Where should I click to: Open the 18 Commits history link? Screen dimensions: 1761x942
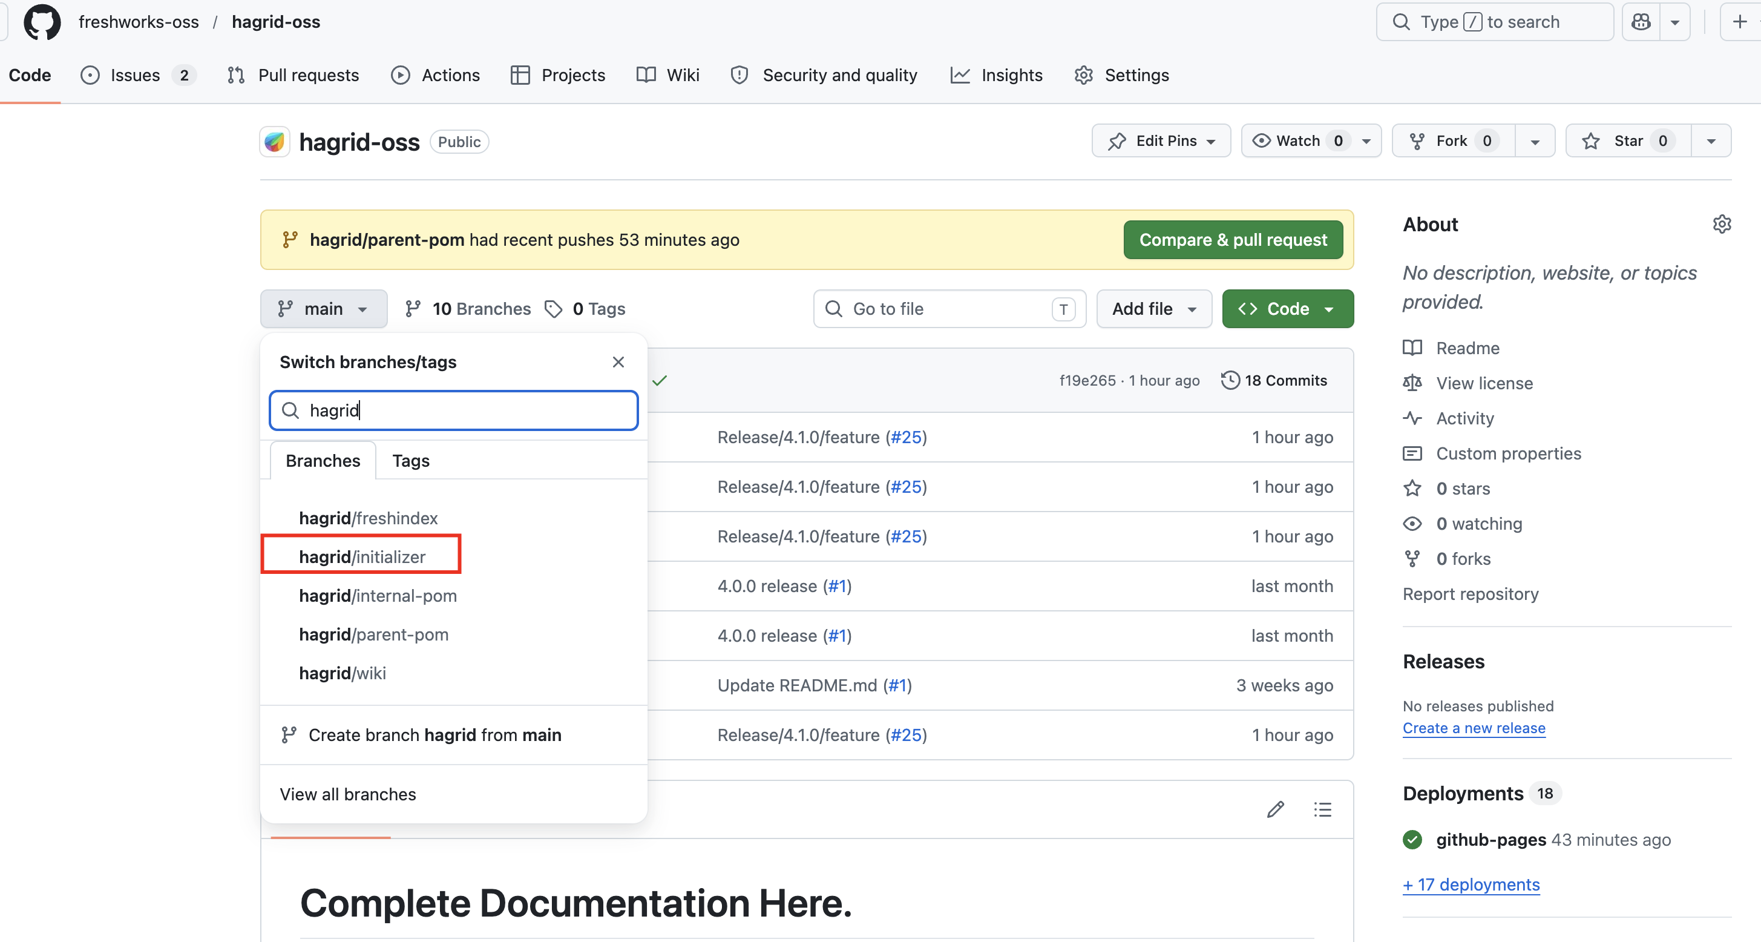click(x=1274, y=381)
